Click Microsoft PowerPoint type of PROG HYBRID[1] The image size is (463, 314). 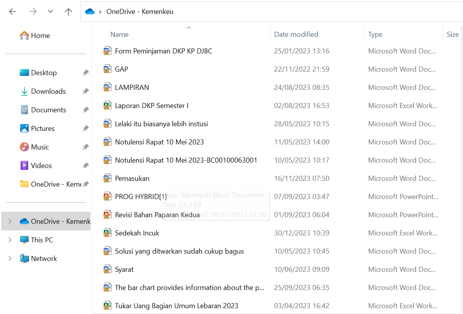(403, 196)
